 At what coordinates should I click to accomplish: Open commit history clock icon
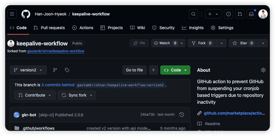click(x=182, y=115)
